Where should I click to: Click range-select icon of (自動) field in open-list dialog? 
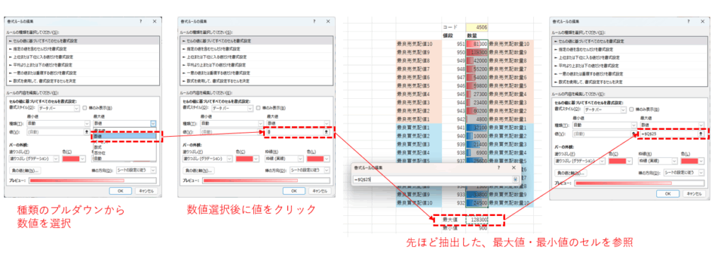point(86,131)
